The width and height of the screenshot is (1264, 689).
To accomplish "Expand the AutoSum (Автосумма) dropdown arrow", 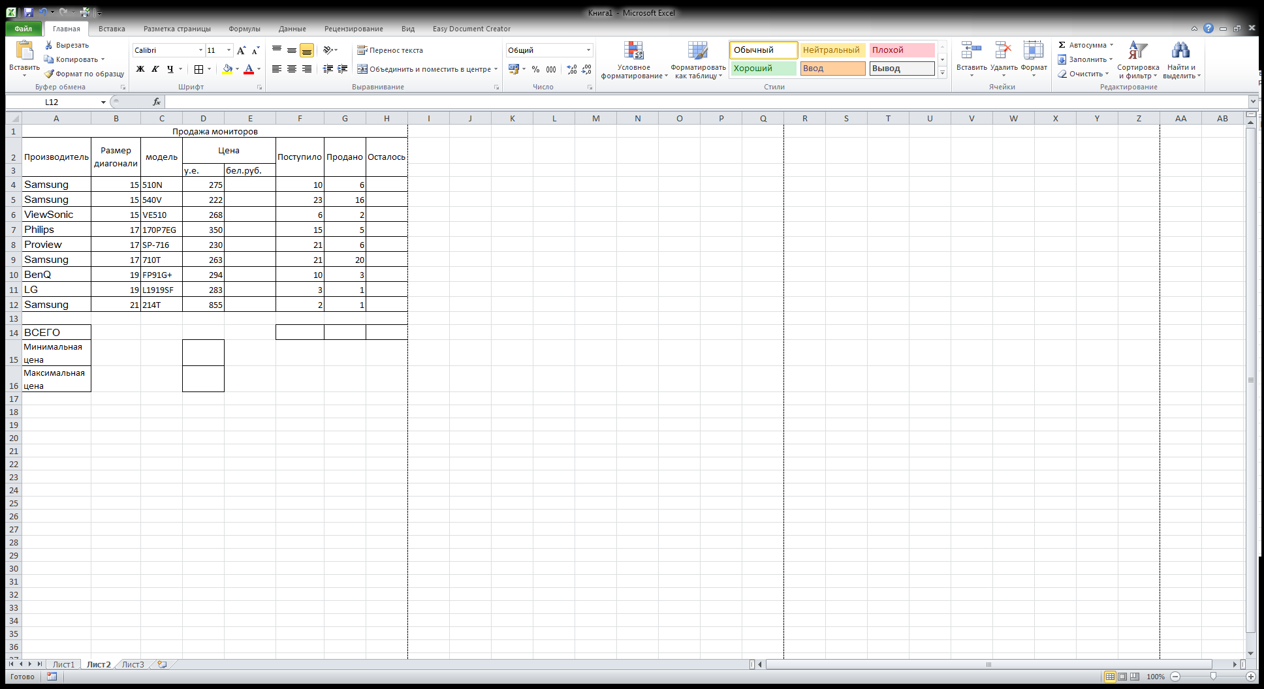I will click(x=1111, y=45).
